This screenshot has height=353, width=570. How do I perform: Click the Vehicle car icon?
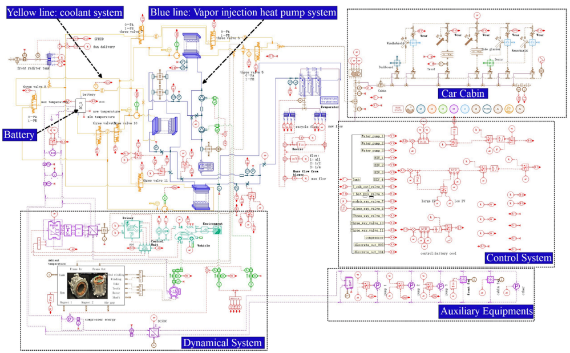pos(186,236)
